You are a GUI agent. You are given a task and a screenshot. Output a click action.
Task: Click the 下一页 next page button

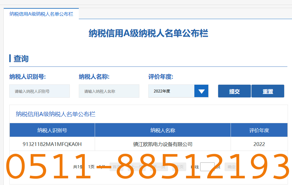point(159,167)
